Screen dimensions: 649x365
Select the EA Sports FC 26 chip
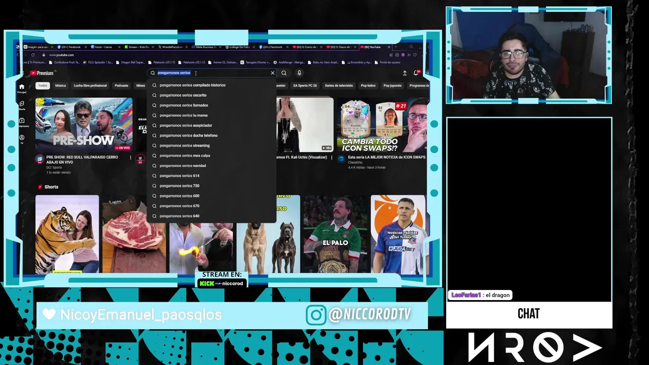pyautogui.click(x=305, y=86)
